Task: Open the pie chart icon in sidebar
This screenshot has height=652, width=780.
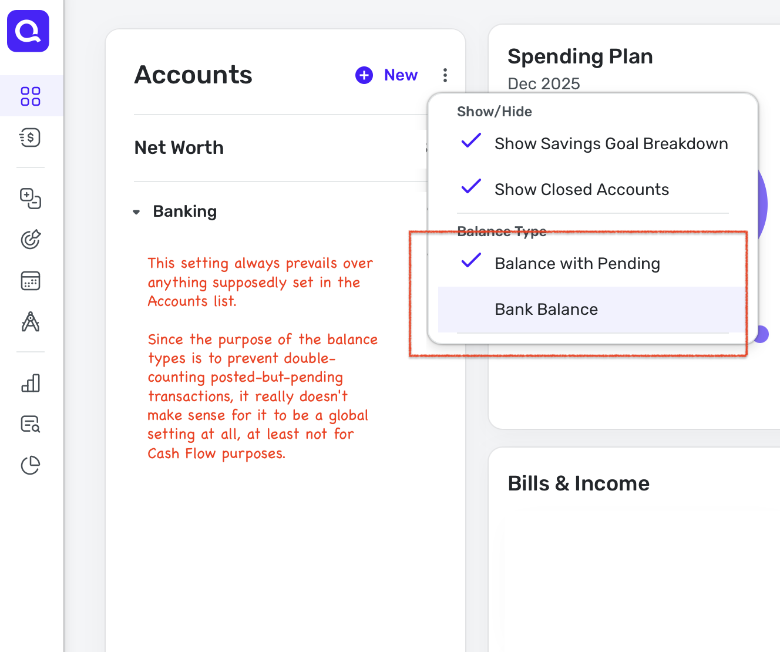Action: (31, 465)
